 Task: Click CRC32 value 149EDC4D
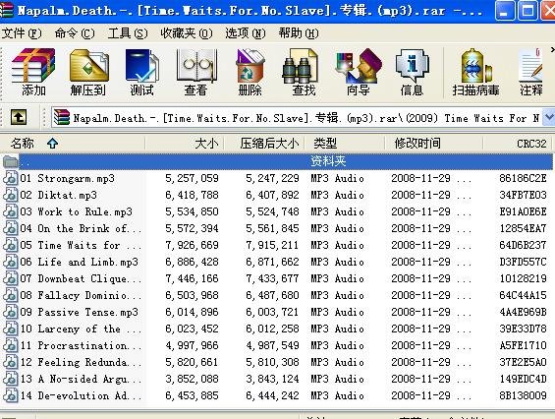click(523, 379)
